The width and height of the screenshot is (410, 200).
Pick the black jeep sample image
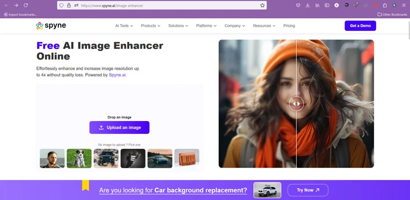(106, 158)
